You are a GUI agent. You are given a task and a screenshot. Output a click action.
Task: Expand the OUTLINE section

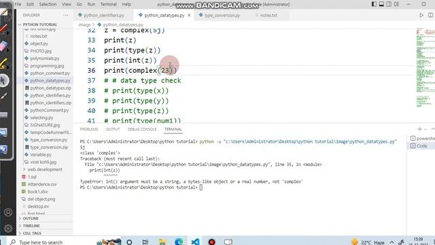coord(31,218)
